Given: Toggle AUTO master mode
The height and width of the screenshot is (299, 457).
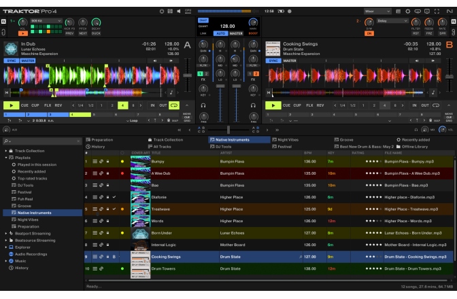Looking at the screenshot, I should tap(220, 33).
